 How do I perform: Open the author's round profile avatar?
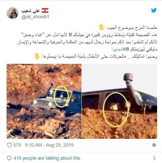coord(12,13)
